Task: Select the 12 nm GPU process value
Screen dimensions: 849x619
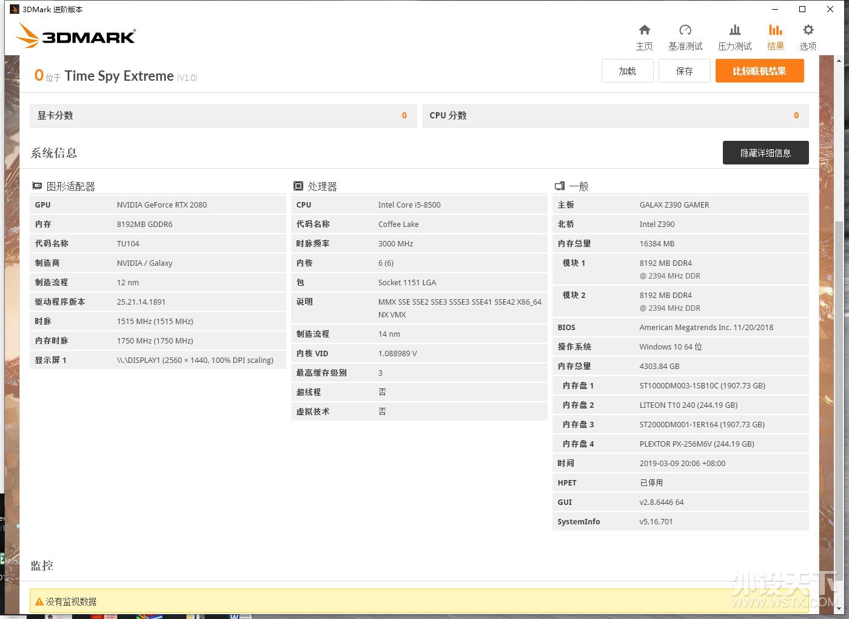Action: pyautogui.click(x=128, y=282)
